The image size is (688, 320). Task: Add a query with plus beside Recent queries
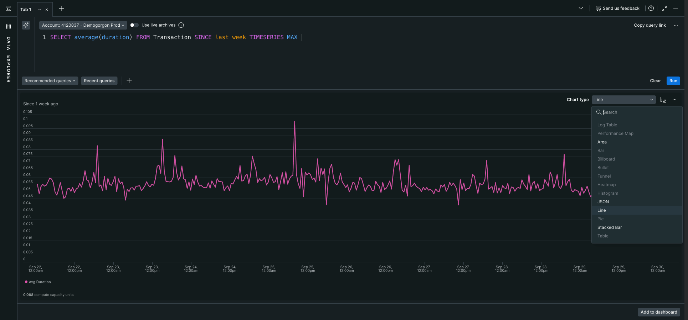129,81
